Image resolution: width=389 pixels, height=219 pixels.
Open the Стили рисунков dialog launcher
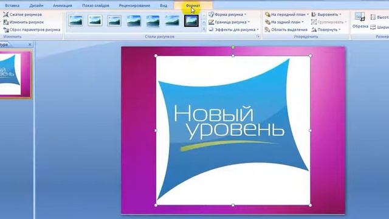(258, 36)
